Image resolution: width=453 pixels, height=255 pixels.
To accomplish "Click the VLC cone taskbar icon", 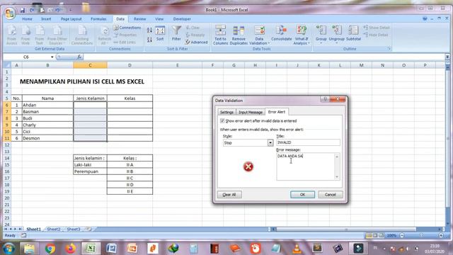I will tap(297, 249).
